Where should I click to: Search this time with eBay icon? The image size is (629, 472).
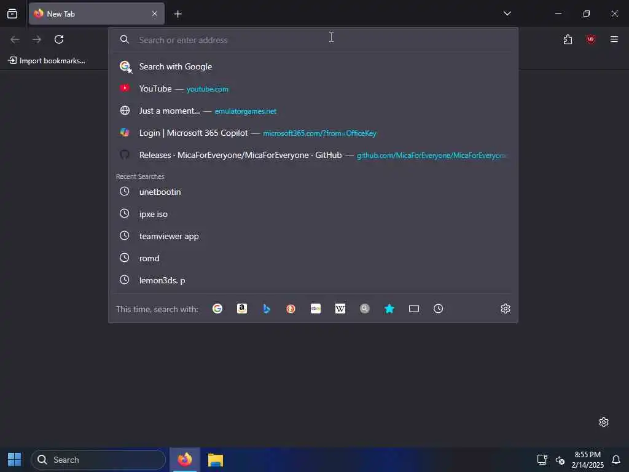pyautogui.click(x=316, y=309)
